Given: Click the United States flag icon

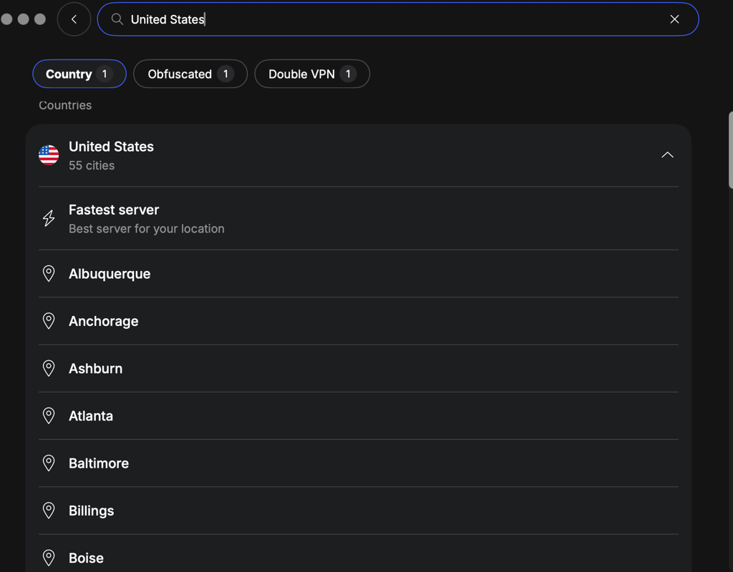Looking at the screenshot, I should 49,155.
